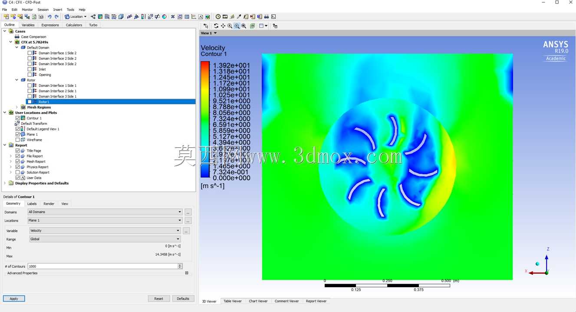Choose the Select mode cursor in viewer toolbar
Image resolution: width=576 pixels, height=312 pixels.
[206, 26]
